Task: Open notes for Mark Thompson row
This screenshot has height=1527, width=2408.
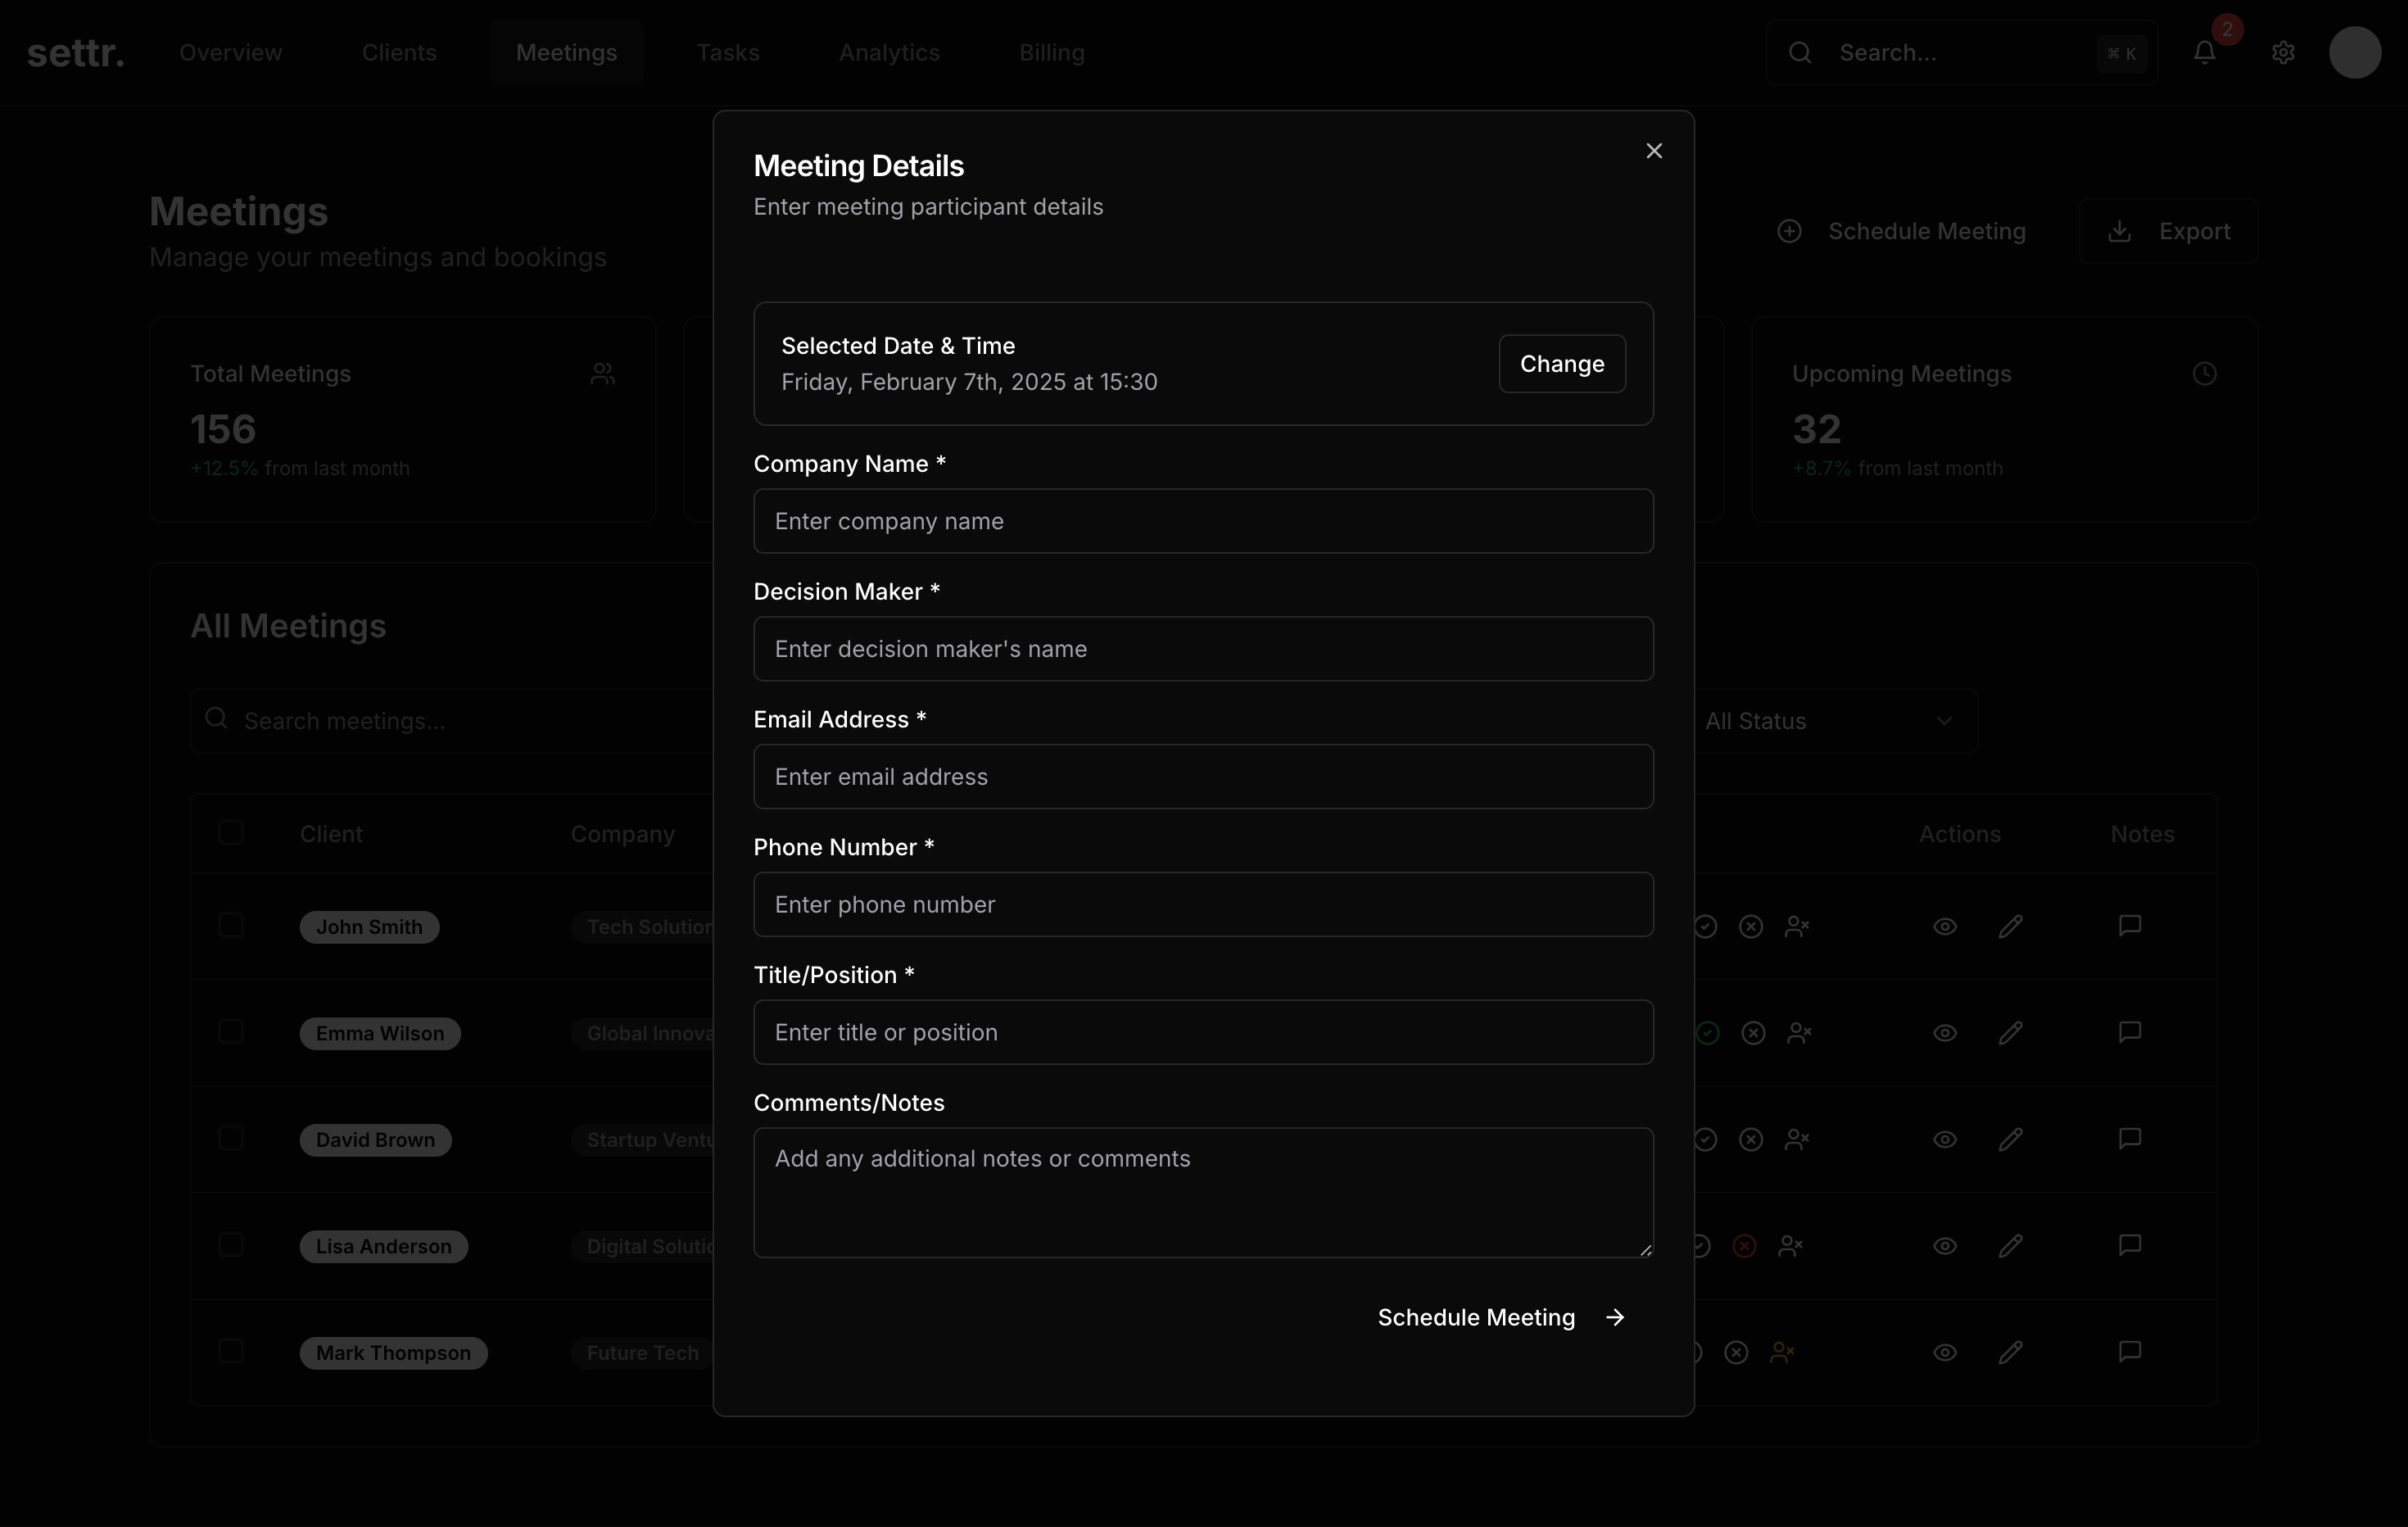Action: (x=2130, y=1352)
